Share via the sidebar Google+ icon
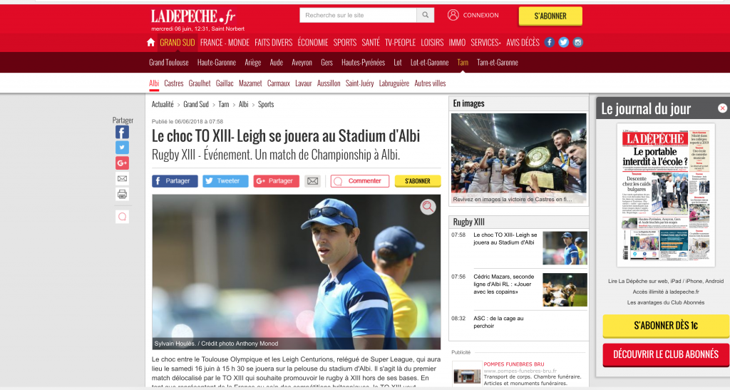Screen dimensions: 730x390 pos(122,163)
